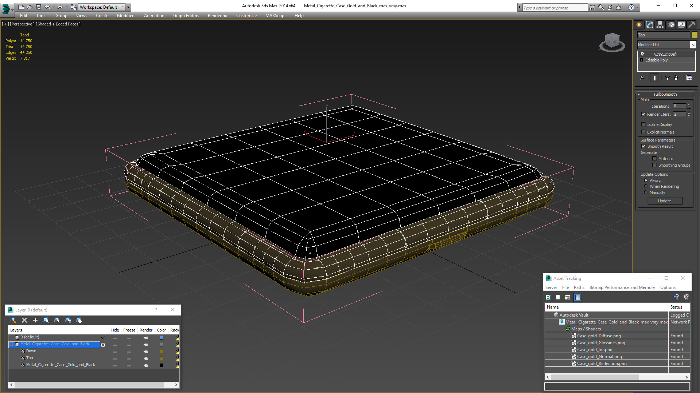Open the Create command panel tab

pos(639,25)
